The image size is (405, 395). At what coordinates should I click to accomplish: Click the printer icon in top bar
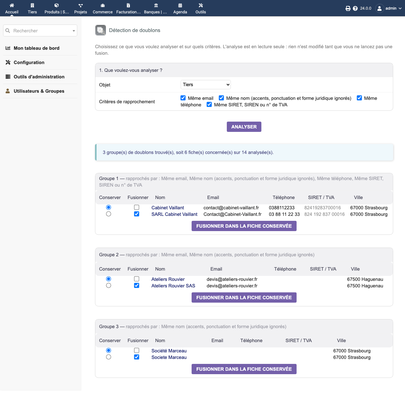[x=348, y=8]
